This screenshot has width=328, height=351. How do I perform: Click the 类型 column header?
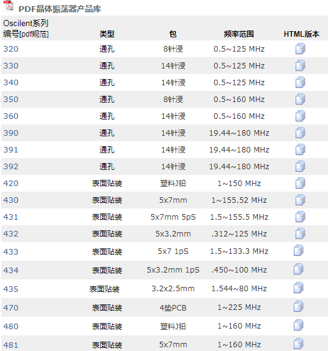[107, 34]
